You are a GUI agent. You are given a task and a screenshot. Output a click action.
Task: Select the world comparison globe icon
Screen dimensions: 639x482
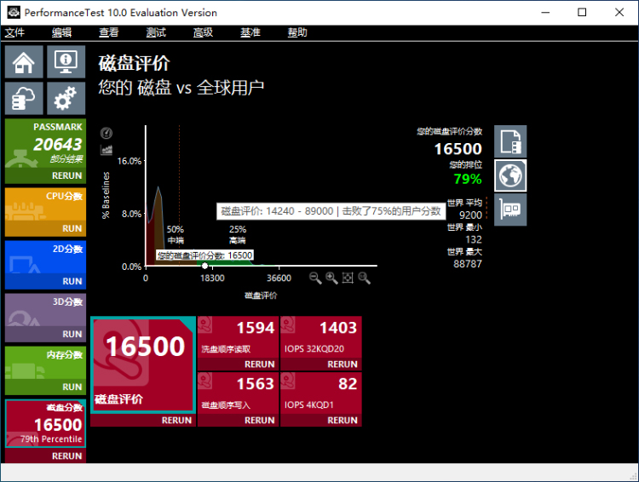(510, 175)
